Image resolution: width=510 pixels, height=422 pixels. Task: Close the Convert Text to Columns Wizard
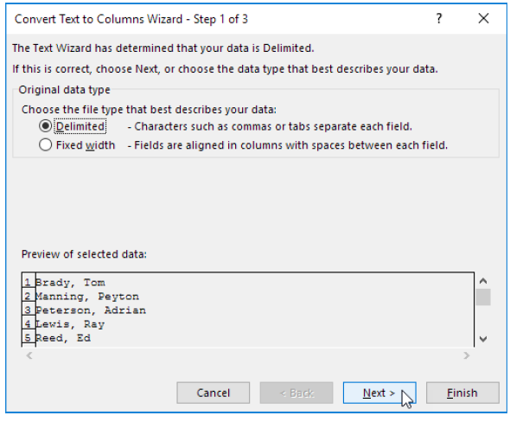pos(483,18)
